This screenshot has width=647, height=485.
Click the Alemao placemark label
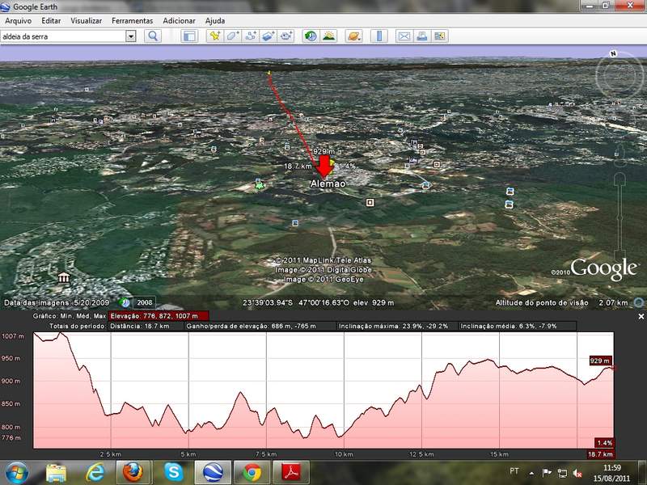tap(328, 184)
